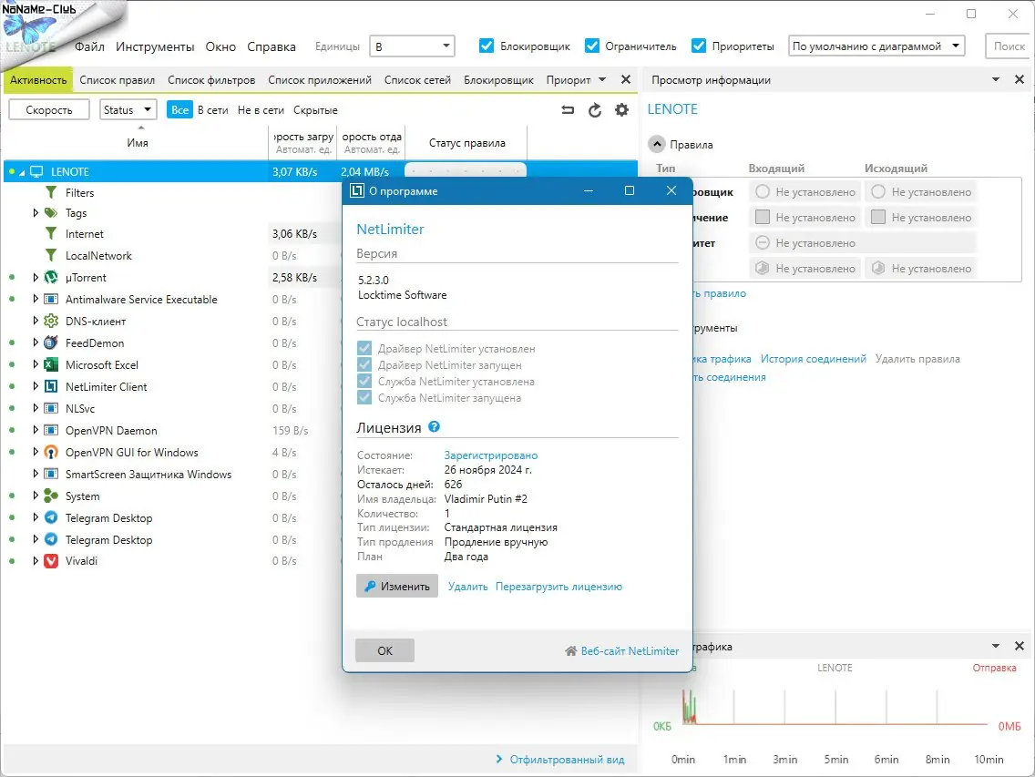The image size is (1035, 777).
Task: Expand the µTorrent tree row
Action: [x=36, y=277]
